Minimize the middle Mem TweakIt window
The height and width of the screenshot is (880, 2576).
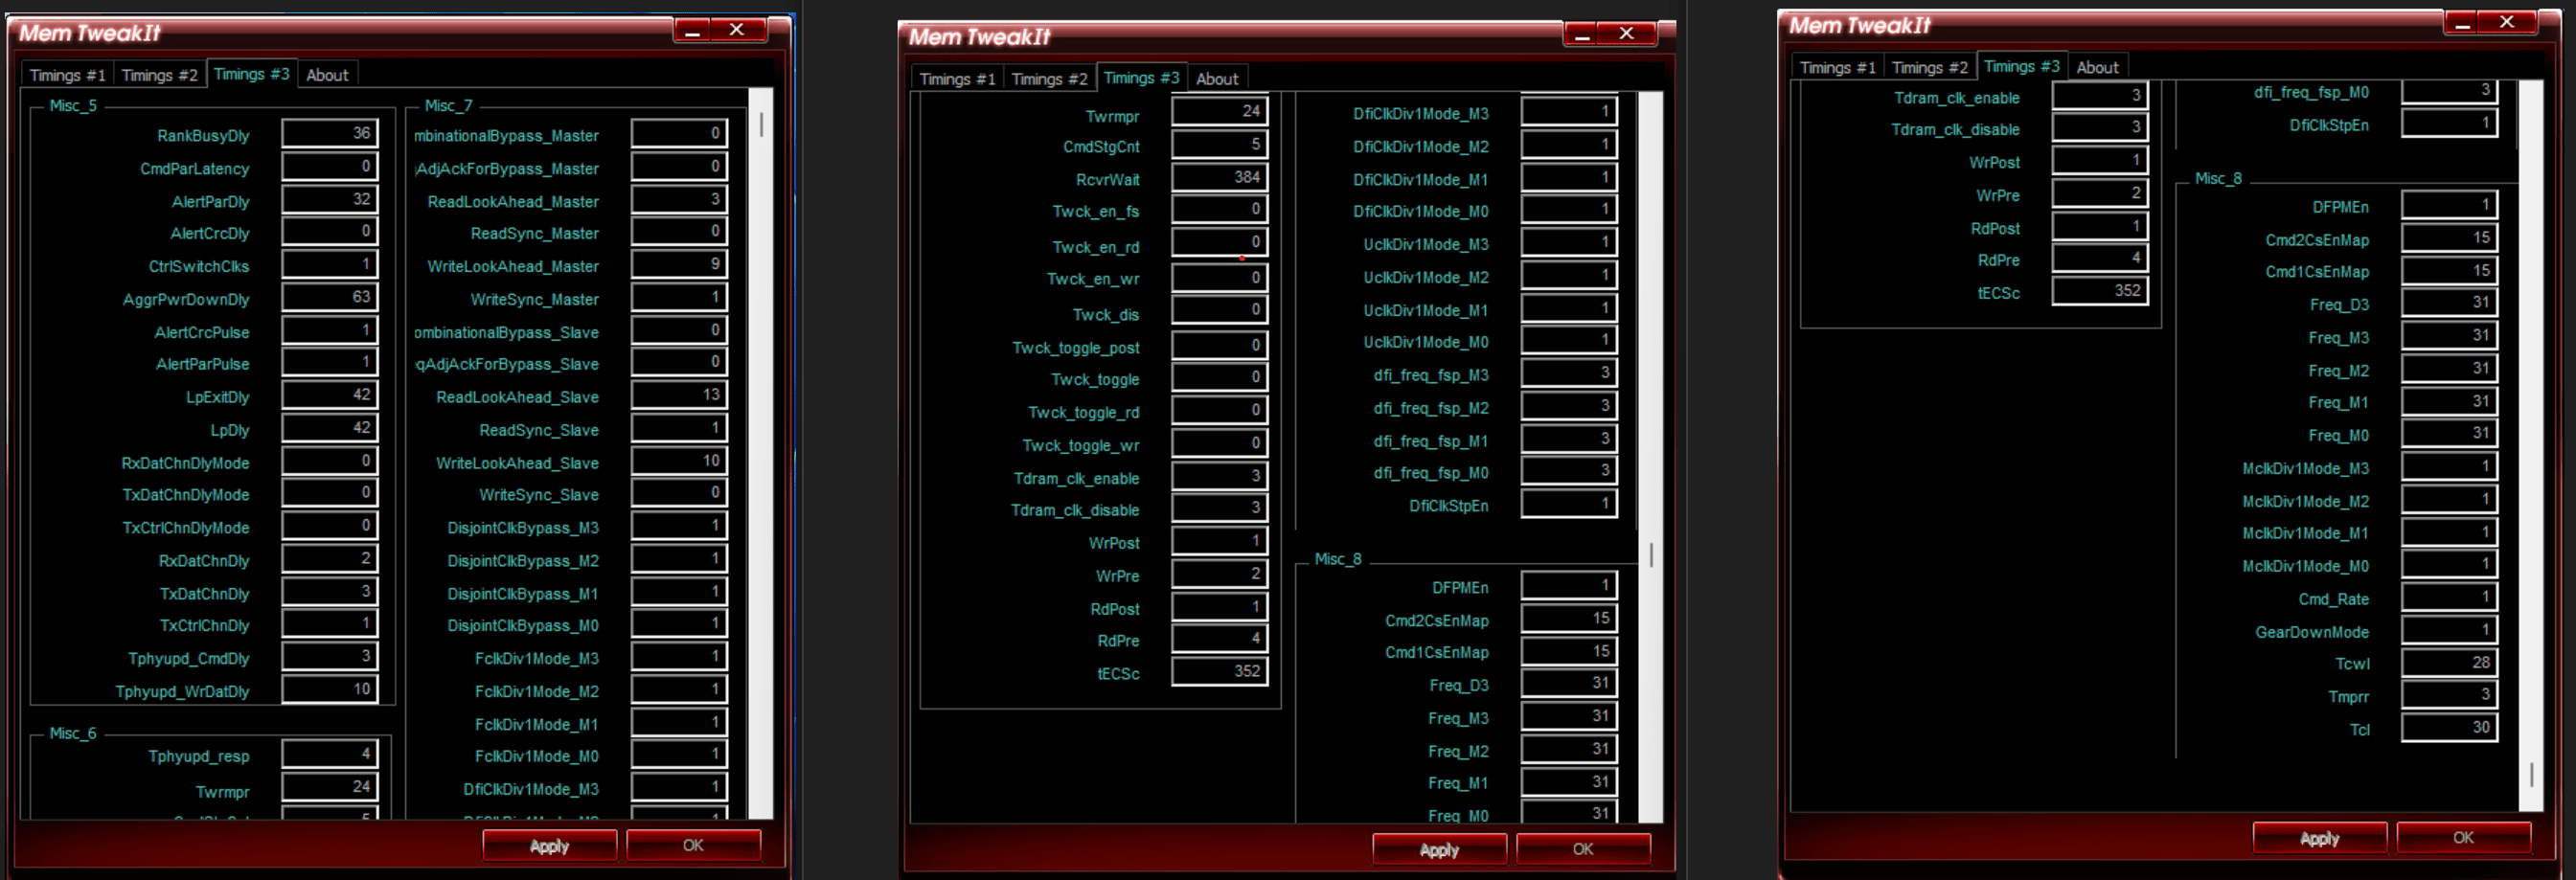(1582, 35)
